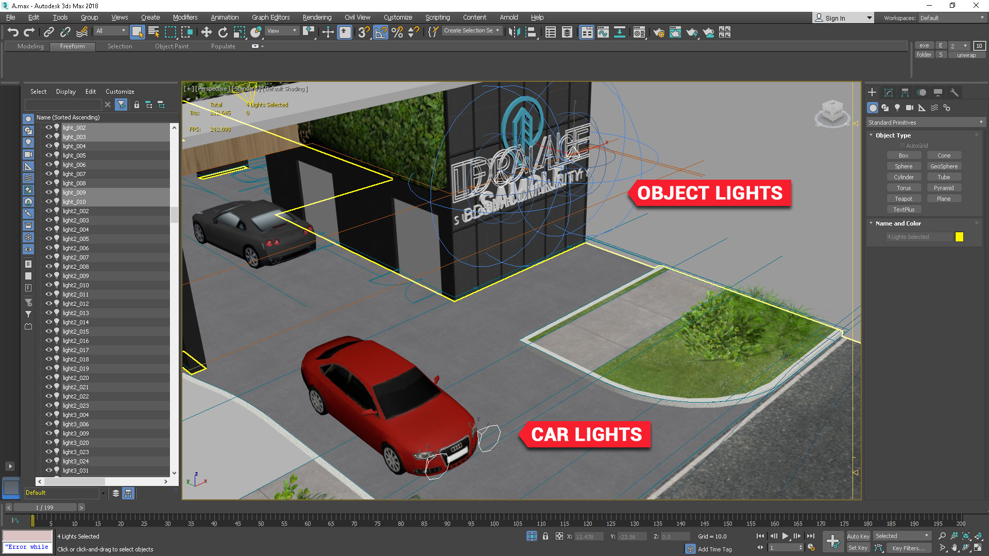989x556 pixels.
Task: Open the Utilities wrench panel
Action: (x=954, y=93)
